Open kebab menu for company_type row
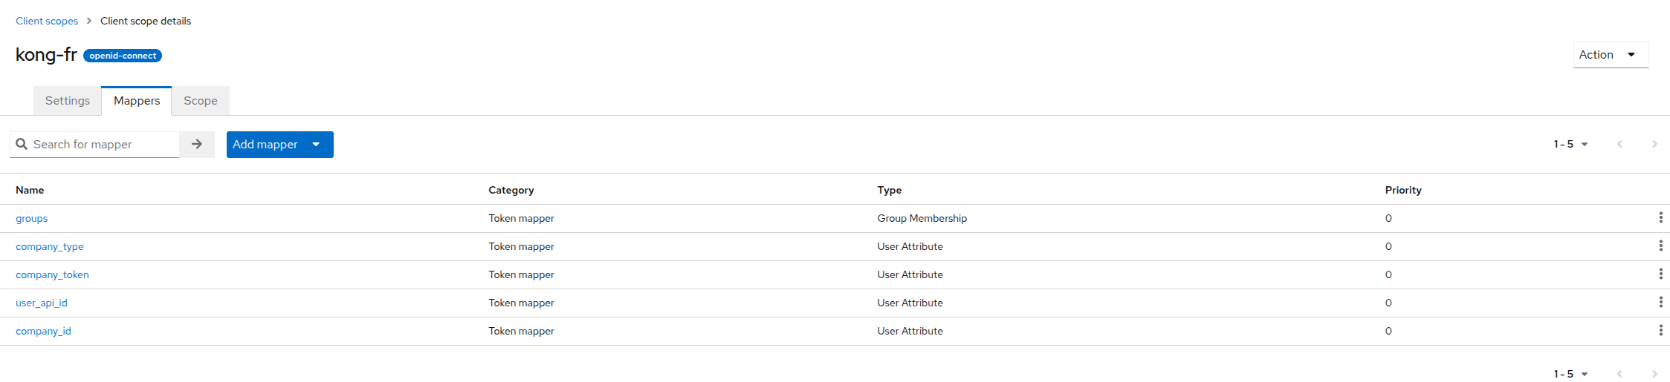This screenshot has width=1670, height=382. [x=1660, y=246]
